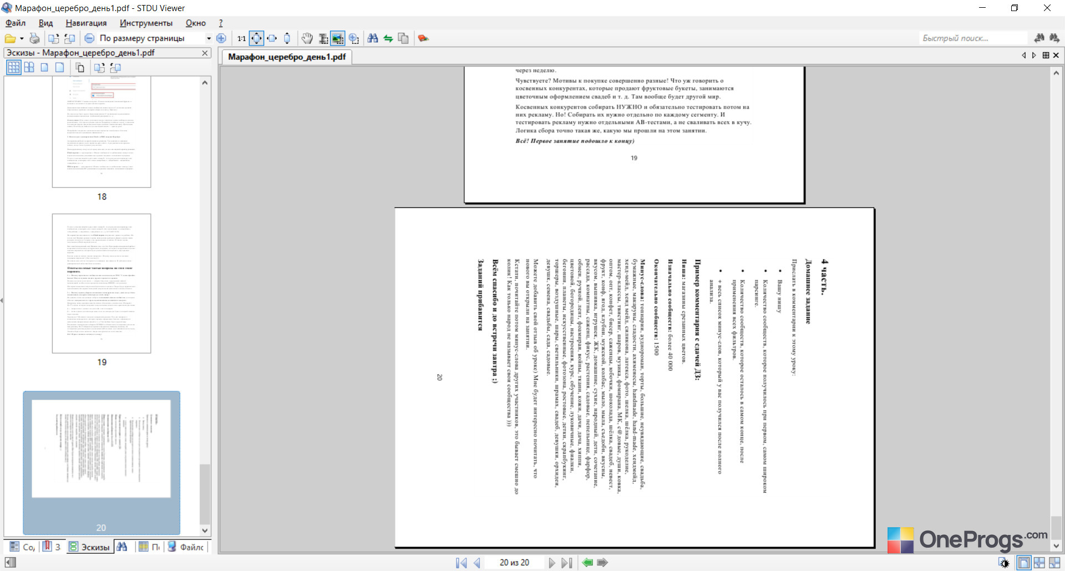
Task: Switch to the bookmarks panel tab
Action: [52, 547]
